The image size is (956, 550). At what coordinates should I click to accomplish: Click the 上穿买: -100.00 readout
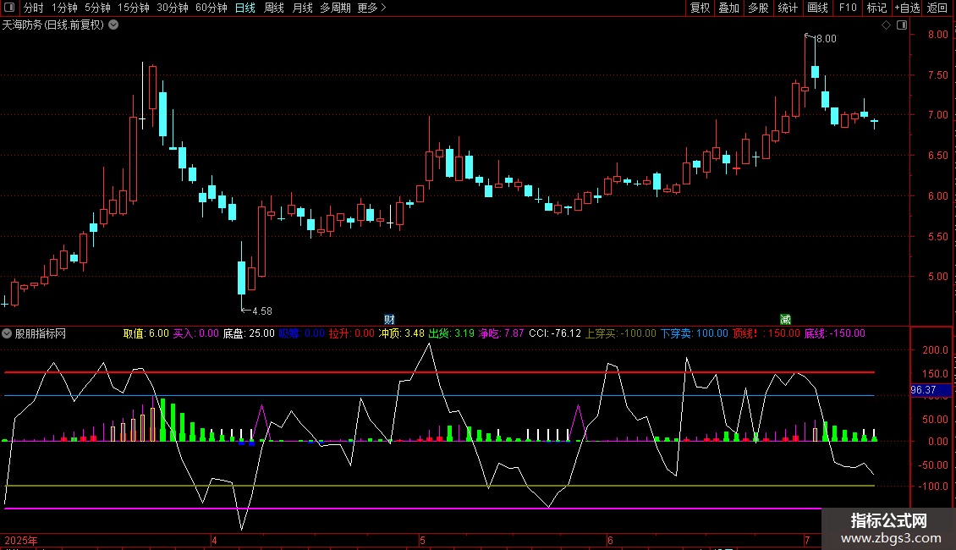tap(621, 333)
